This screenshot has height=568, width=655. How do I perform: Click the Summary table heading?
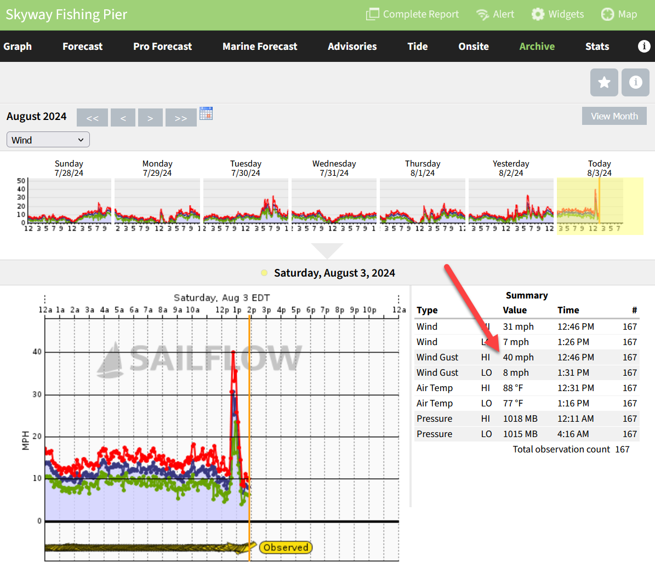[526, 295]
